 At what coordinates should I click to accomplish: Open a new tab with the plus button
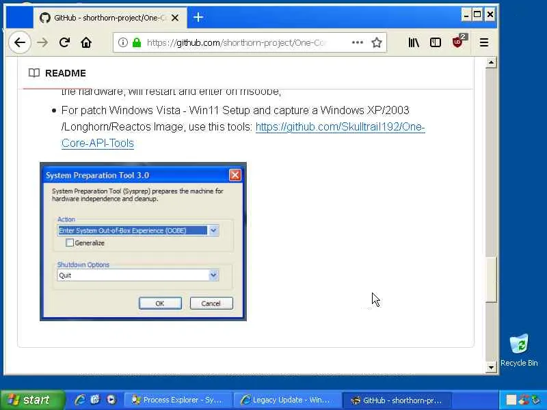(x=198, y=17)
